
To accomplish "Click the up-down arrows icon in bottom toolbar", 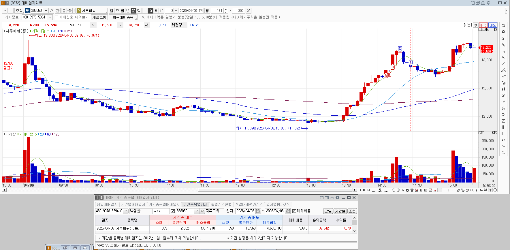I will 481,190.
